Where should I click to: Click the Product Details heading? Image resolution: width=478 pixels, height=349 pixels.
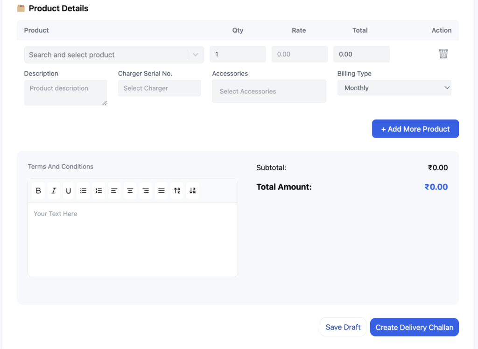[58, 8]
